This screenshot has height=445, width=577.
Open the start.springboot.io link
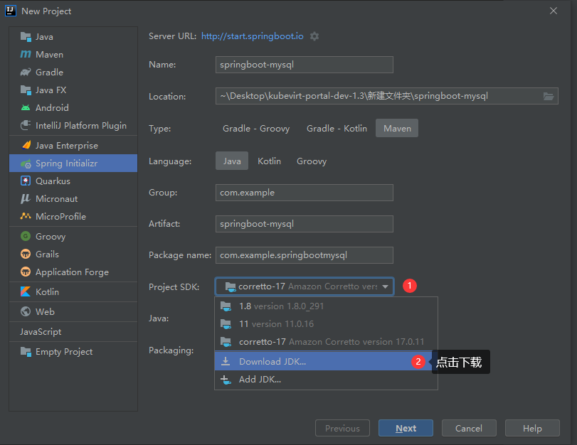coord(252,36)
